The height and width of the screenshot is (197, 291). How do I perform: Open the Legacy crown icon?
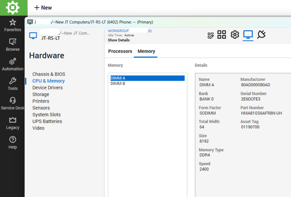[x=12, y=123]
